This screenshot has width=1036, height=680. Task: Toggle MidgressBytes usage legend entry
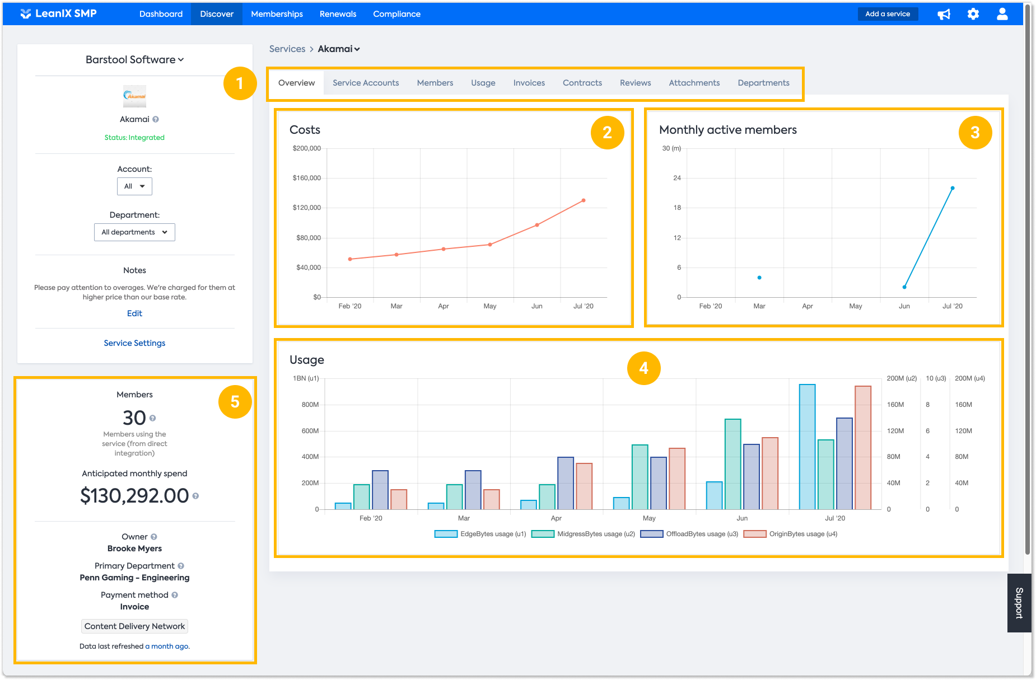(583, 534)
